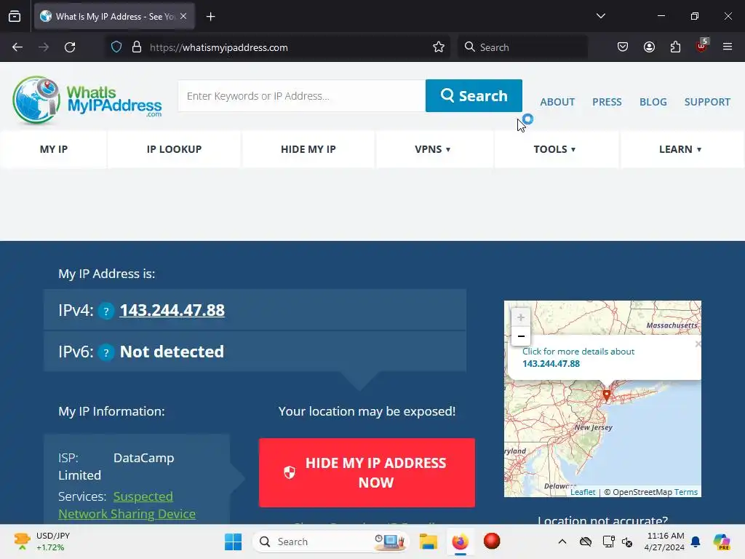Screen dimensions: 745x559
Task: List all tabs with the chevron icon
Action: click(600, 16)
